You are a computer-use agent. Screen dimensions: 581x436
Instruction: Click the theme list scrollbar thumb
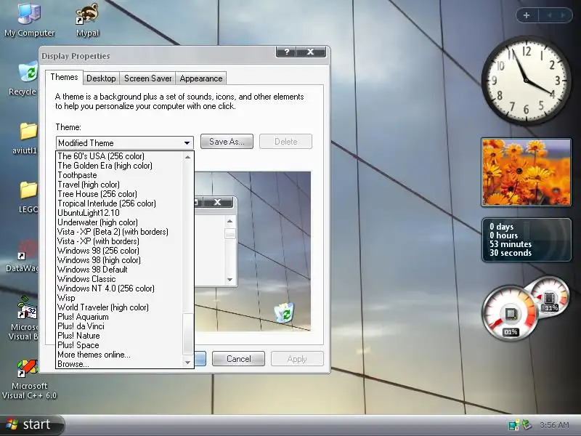pyautogui.click(x=188, y=333)
